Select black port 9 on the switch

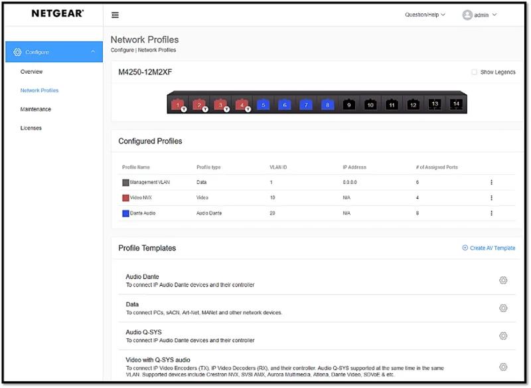pyautogui.click(x=349, y=105)
